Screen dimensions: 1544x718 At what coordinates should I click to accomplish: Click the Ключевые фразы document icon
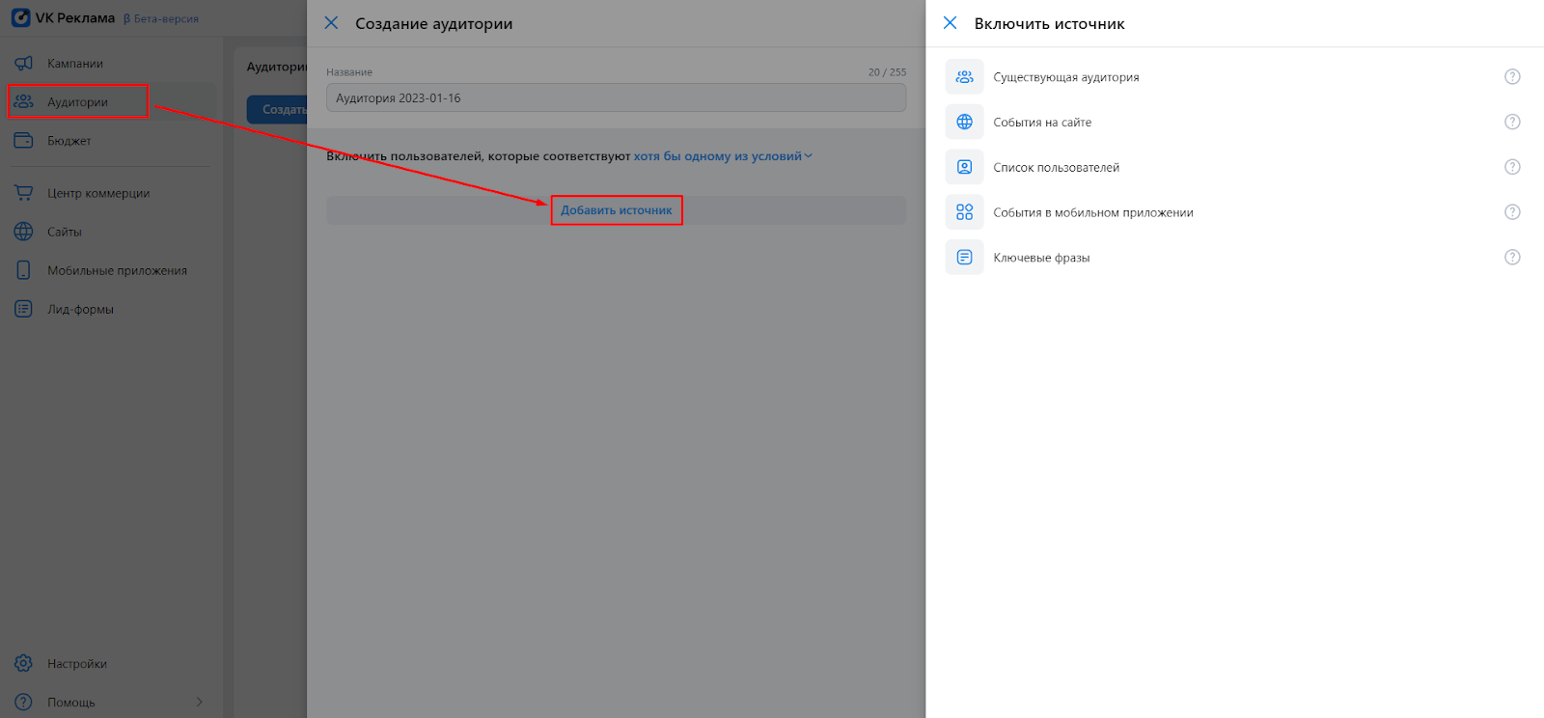point(964,257)
